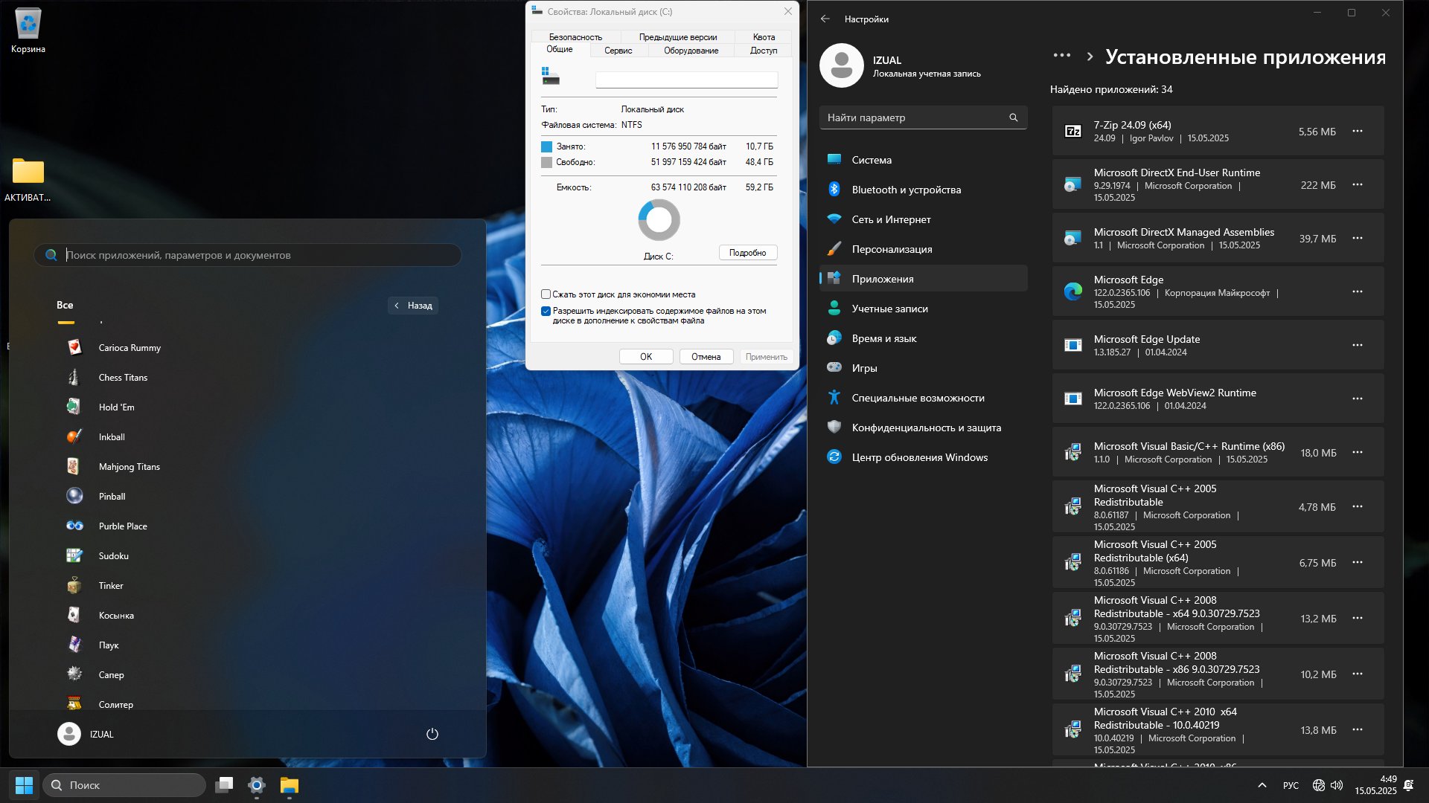Image resolution: width=1429 pixels, height=803 pixels.
Task: Launch Sudoku from the list
Action: (113, 556)
